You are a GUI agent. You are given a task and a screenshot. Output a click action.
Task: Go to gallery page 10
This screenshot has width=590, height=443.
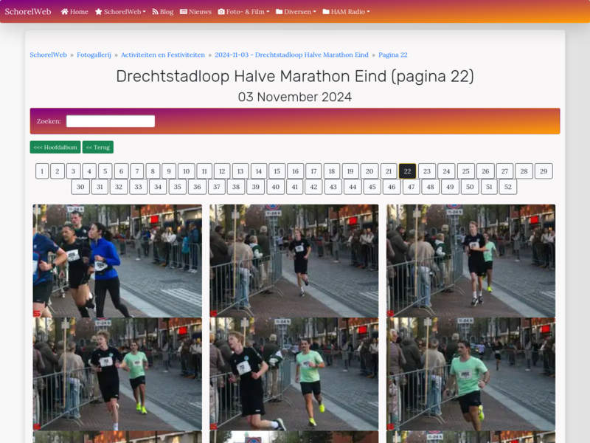(x=187, y=171)
